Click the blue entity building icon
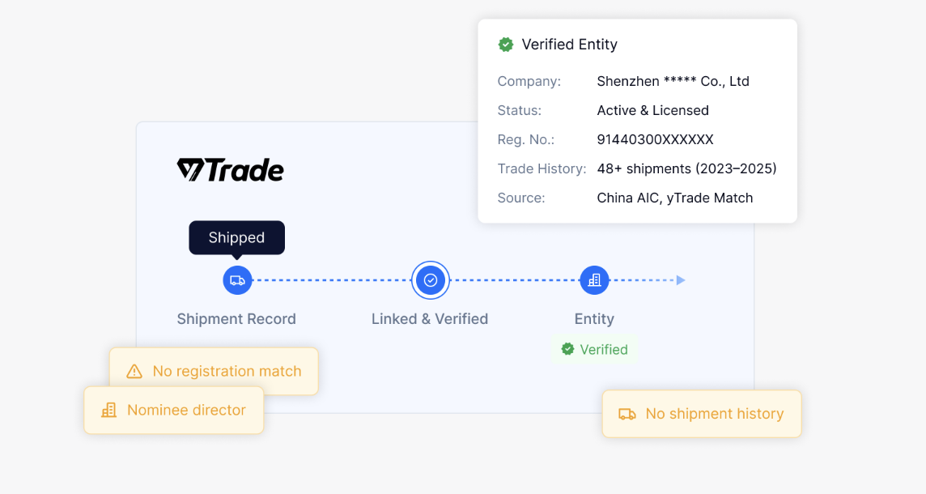 pyautogui.click(x=594, y=280)
